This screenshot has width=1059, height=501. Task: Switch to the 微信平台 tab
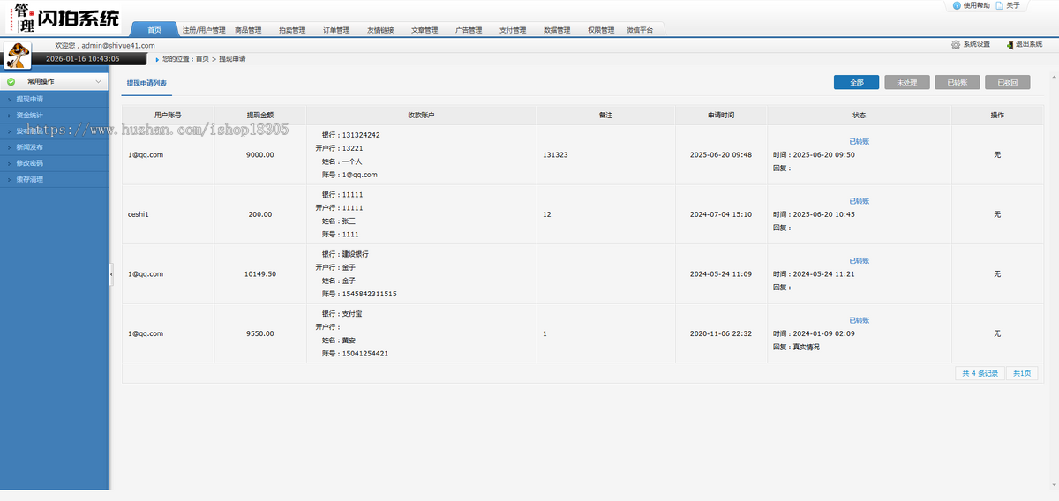coord(641,30)
